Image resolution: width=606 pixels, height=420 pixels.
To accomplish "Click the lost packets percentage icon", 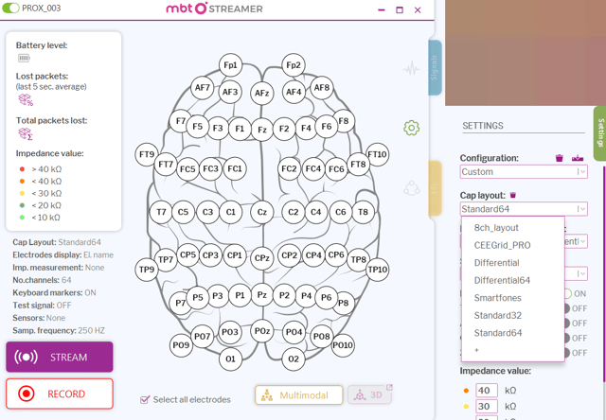I will tap(26, 100).
